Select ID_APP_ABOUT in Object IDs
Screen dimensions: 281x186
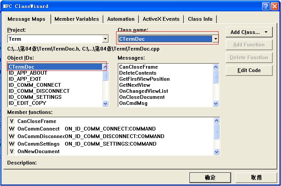click(55, 73)
